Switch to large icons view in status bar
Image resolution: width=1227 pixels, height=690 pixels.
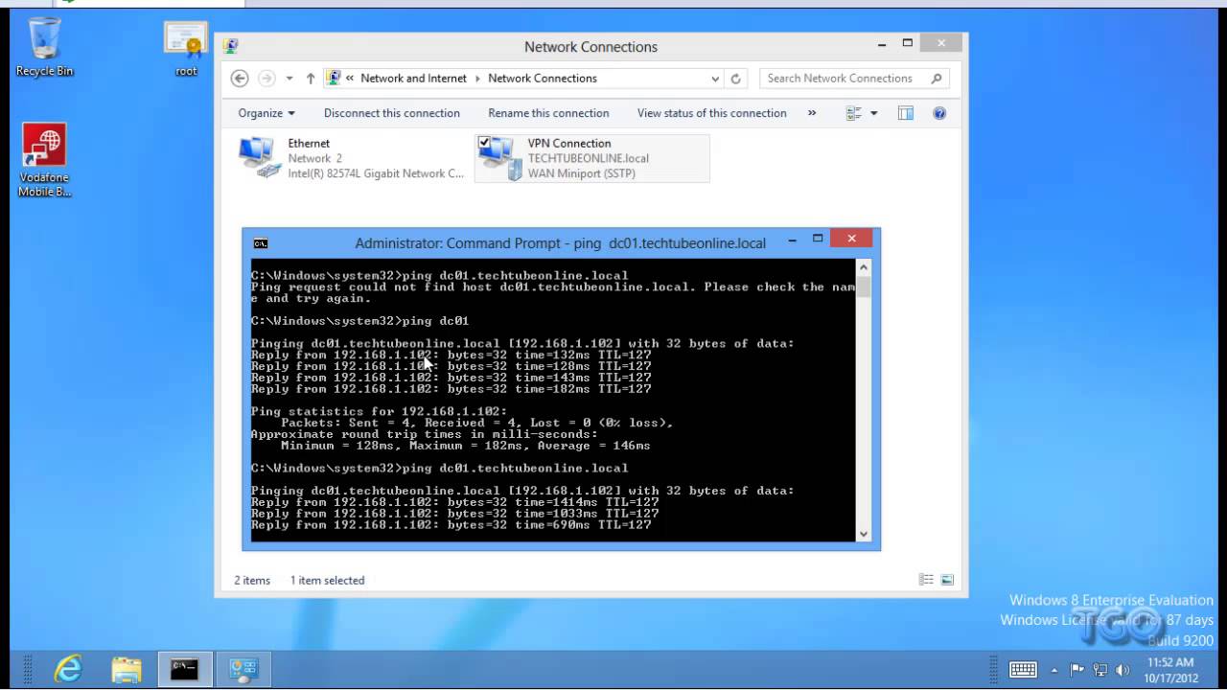point(947,580)
